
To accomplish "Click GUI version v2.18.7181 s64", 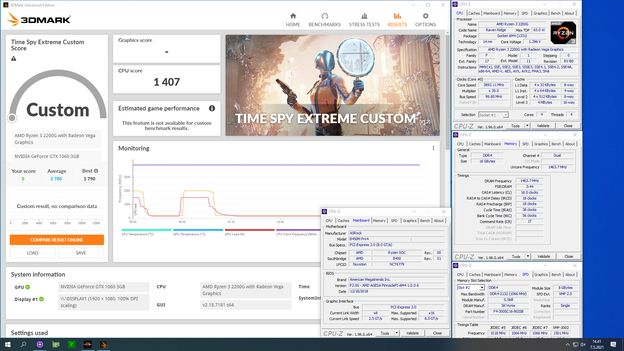I will click(245, 305).
